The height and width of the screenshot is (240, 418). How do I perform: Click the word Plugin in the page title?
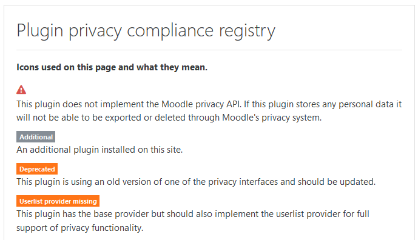40,31
